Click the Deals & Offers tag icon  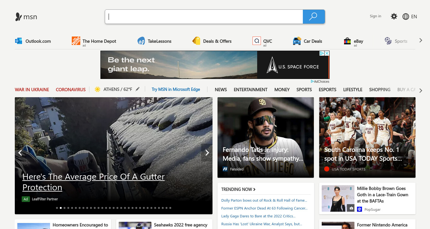(196, 41)
